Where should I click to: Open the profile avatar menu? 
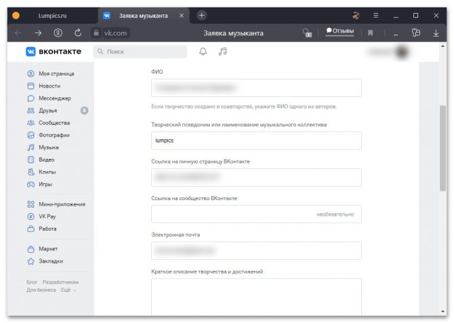pyautogui.click(x=402, y=52)
